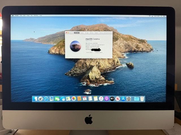Viewport: 181px width, 135px height.
Task: Open News red icon in Dock
Action: pyautogui.click(x=118, y=99)
